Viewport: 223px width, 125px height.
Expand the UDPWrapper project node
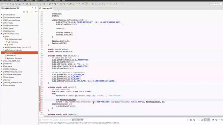click(x=1, y=85)
